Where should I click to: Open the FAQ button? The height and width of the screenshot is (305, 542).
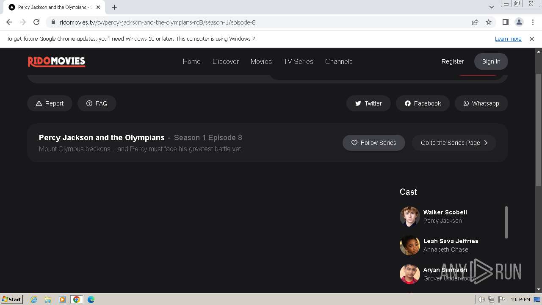click(x=97, y=103)
